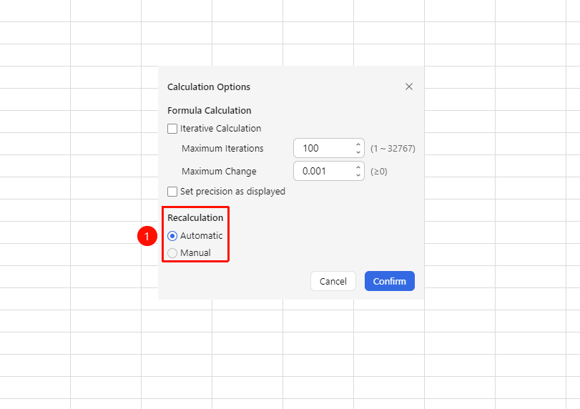
Task: Select Automatic recalculation radio button
Action: click(x=172, y=236)
